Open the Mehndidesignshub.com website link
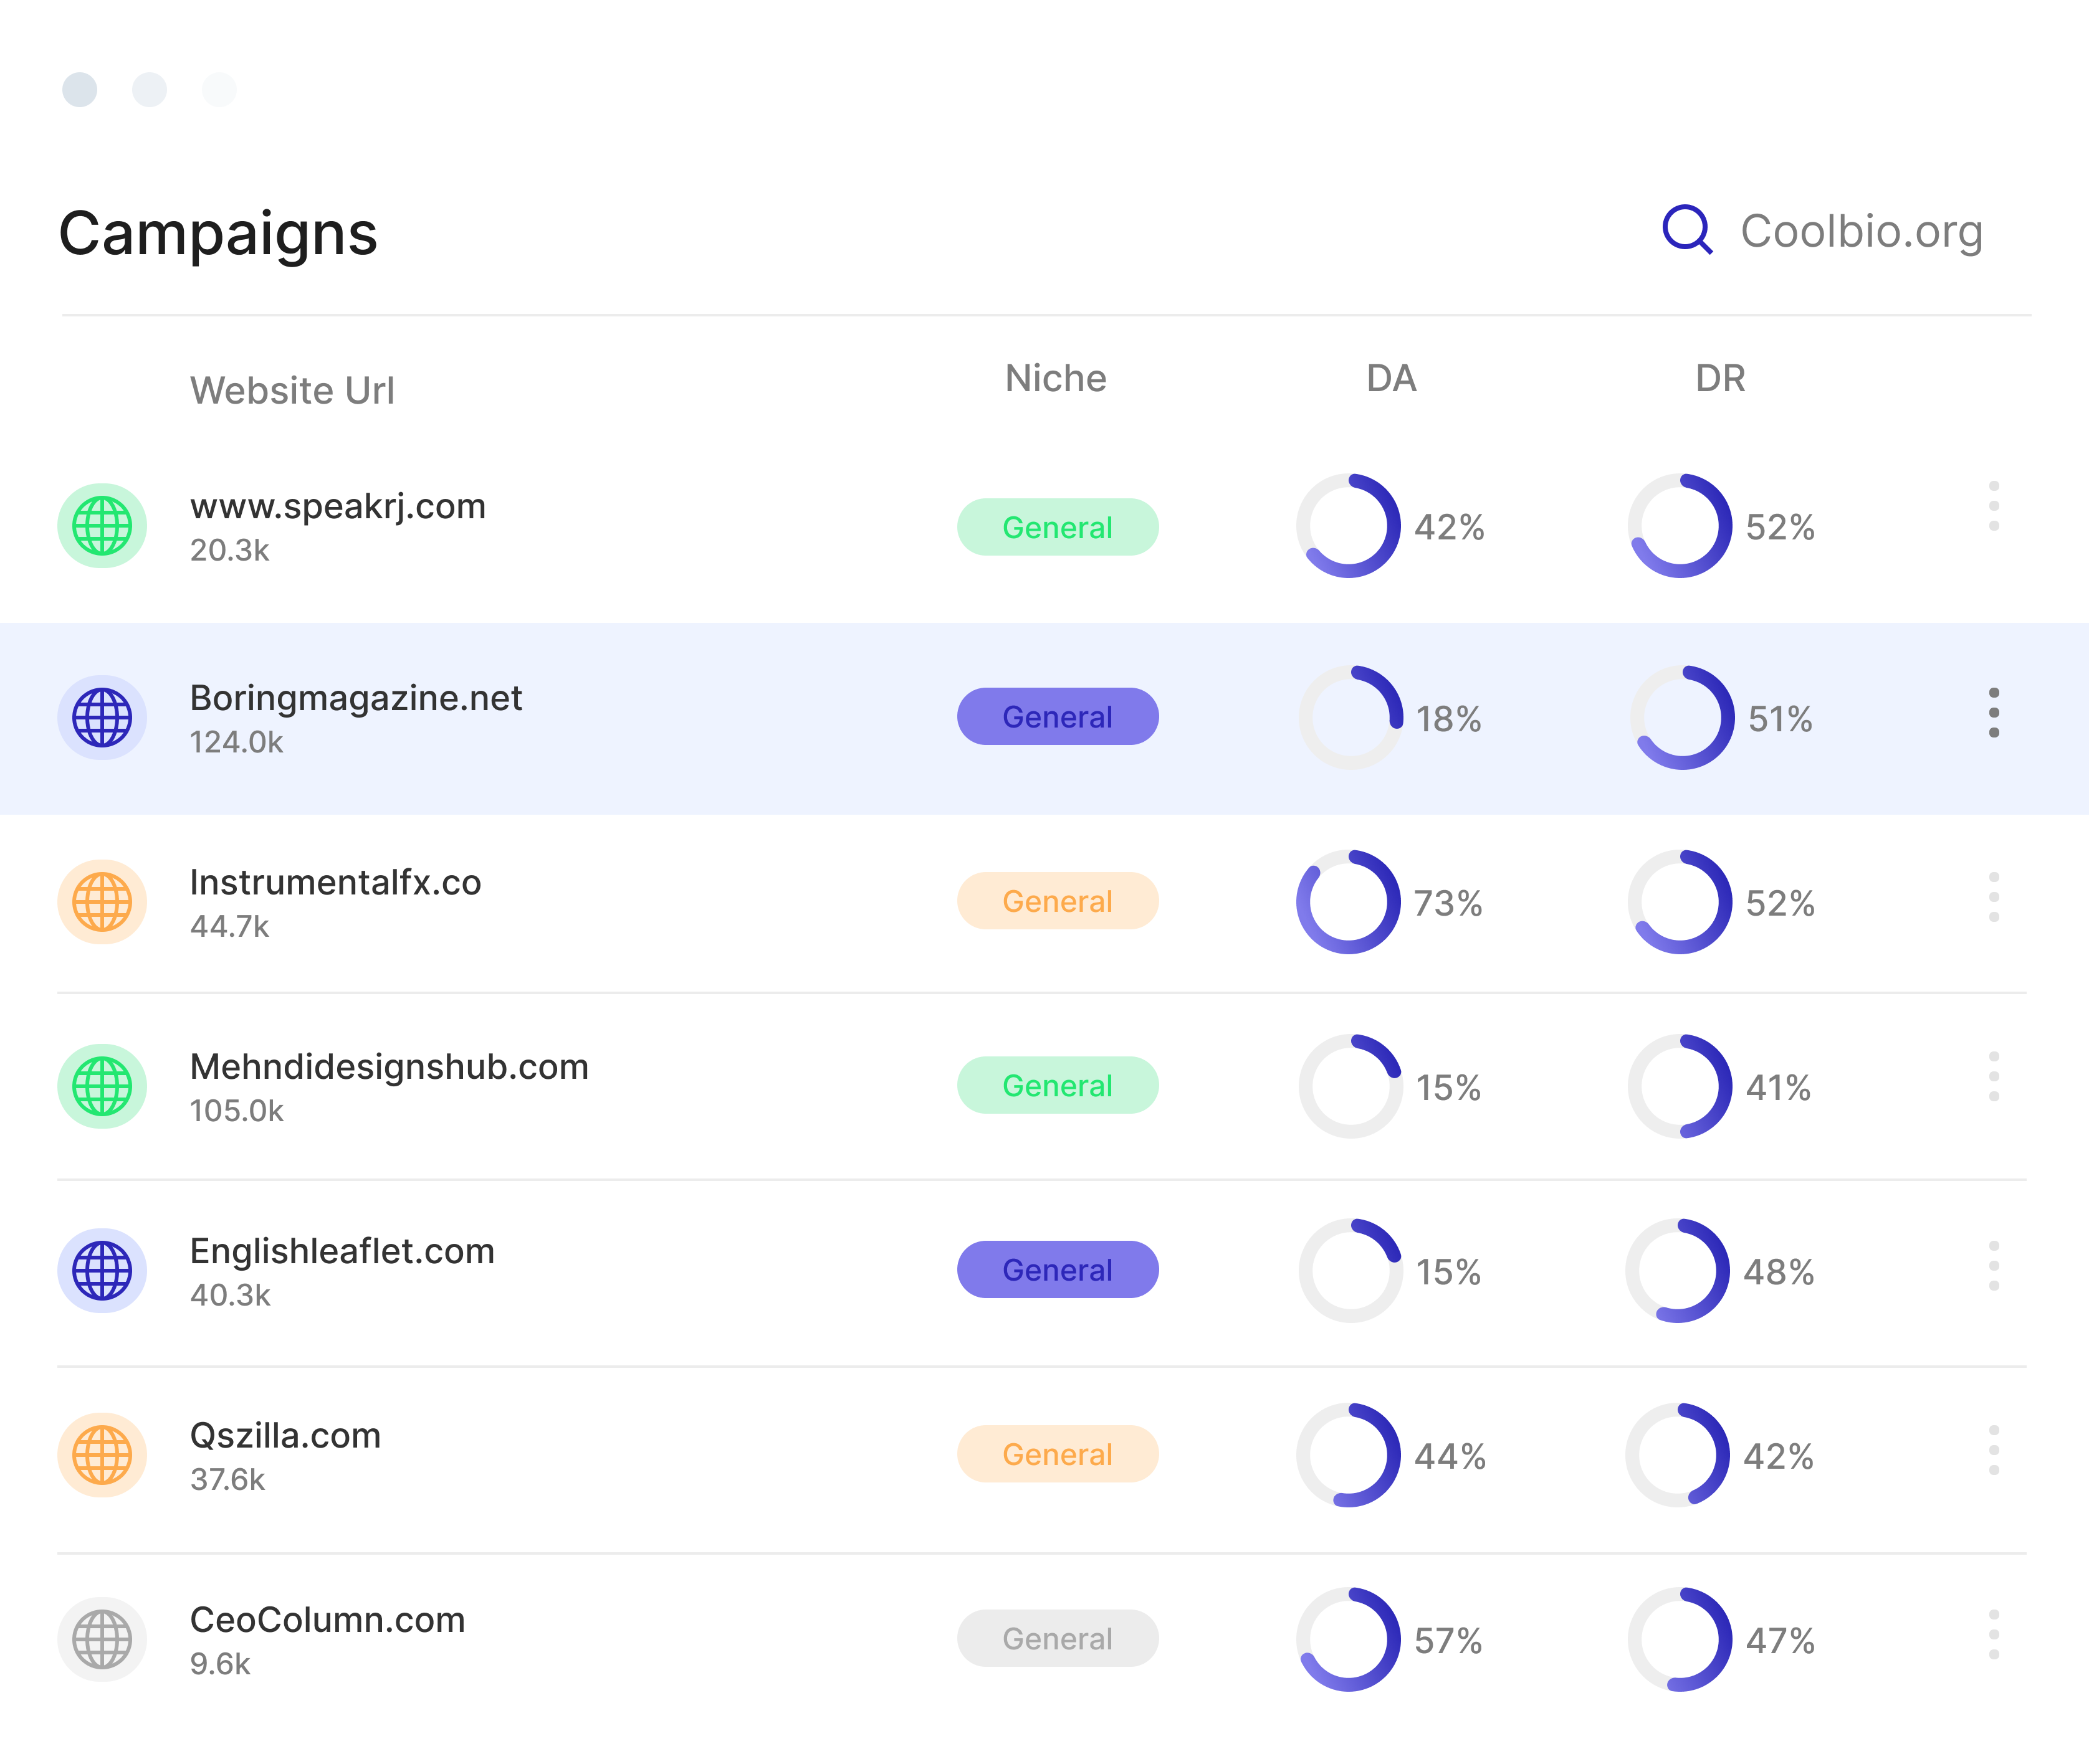 (x=391, y=1066)
